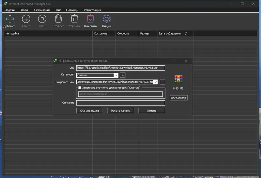
Task: Open the Вид menu
Action: click(x=59, y=10)
